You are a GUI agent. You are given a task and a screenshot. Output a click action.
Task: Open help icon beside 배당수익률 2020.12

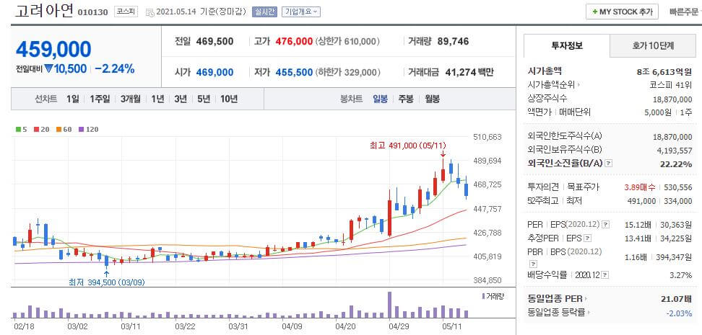606,275
